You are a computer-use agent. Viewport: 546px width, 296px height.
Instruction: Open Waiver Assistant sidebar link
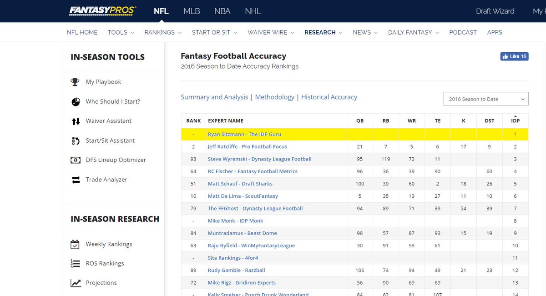[109, 121]
